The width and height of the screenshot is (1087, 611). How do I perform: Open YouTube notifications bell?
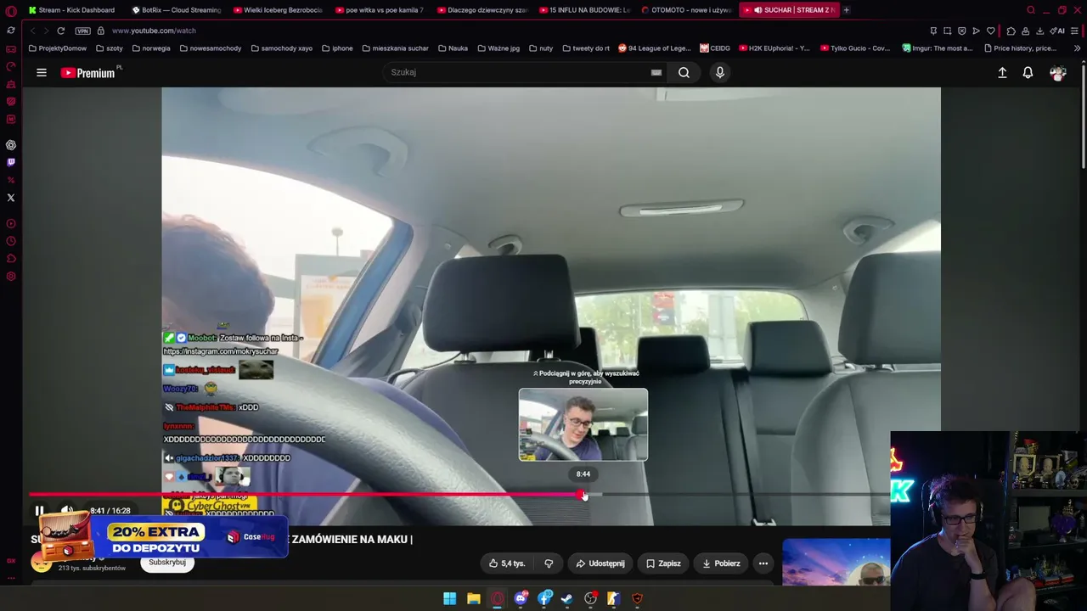[1028, 73]
